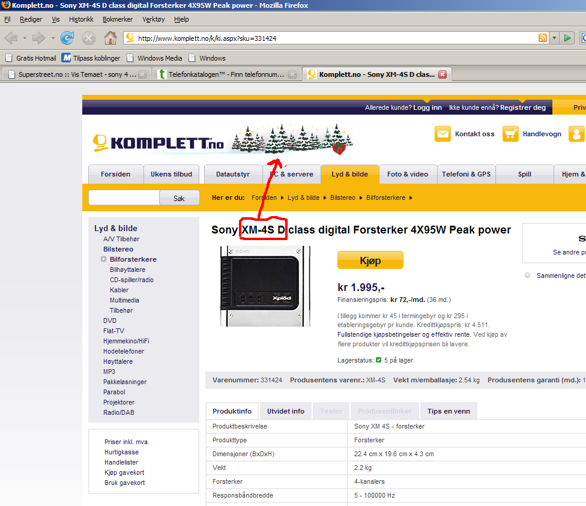Viewport: 586px width, 506px height.
Task: Click the green Go arrow
Action: (567, 38)
